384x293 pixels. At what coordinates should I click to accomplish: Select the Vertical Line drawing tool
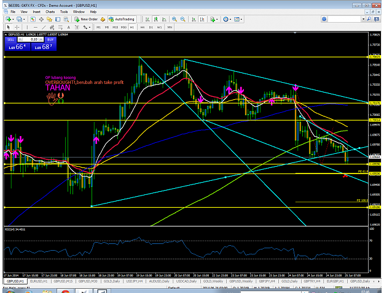click(27, 27)
